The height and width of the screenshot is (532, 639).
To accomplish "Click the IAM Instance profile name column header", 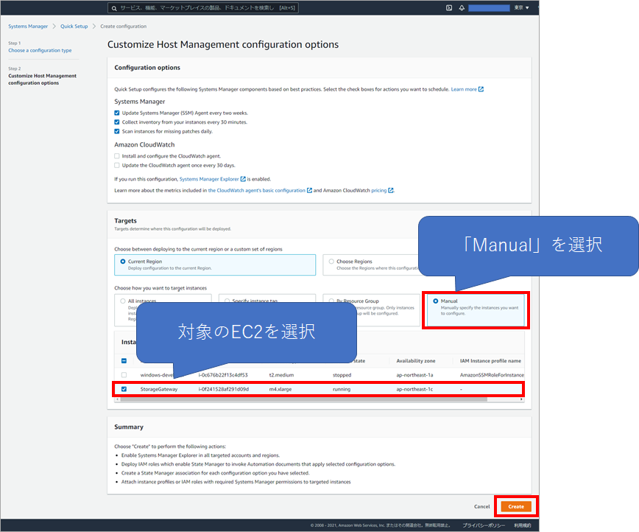I will pyautogui.click(x=490, y=361).
